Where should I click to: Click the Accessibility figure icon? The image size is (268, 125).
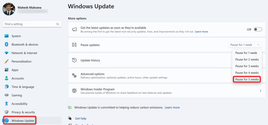(x=7, y=104)
